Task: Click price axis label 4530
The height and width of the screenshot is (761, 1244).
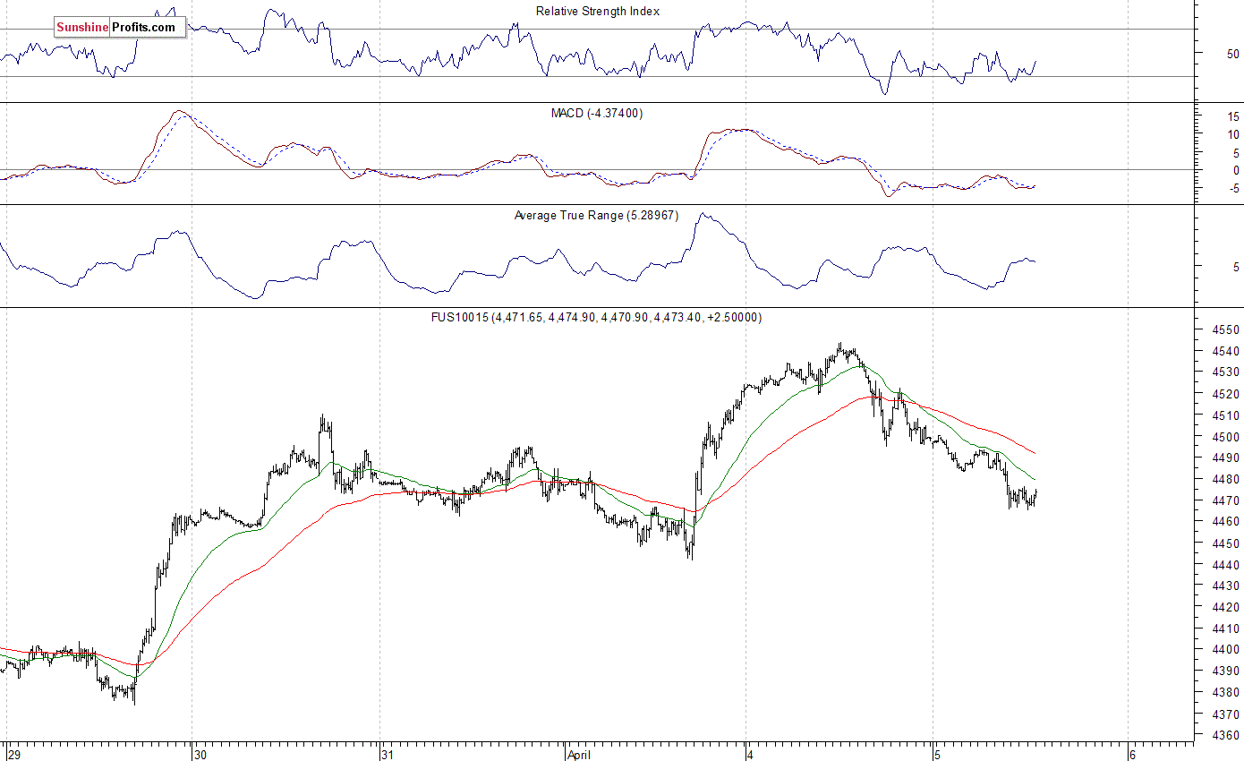Action: click(1226, 372)
